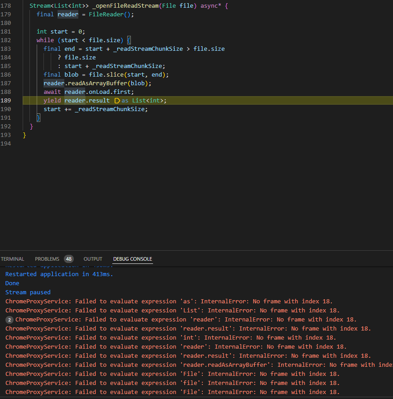Click the 'Stream paused' message in Debug Console

point(27,292)
